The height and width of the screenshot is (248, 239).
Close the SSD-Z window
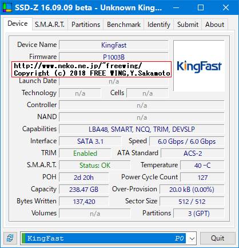click(x=226, y=7)
